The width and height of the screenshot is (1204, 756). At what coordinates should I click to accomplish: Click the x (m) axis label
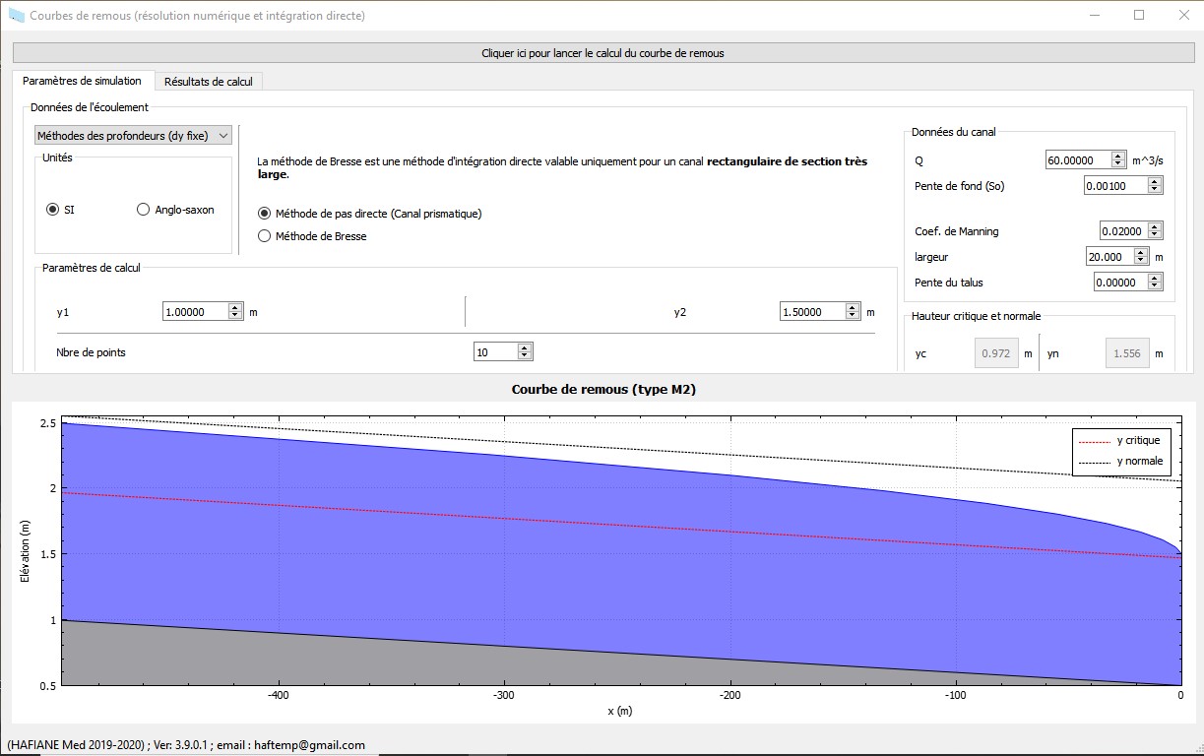620,711
